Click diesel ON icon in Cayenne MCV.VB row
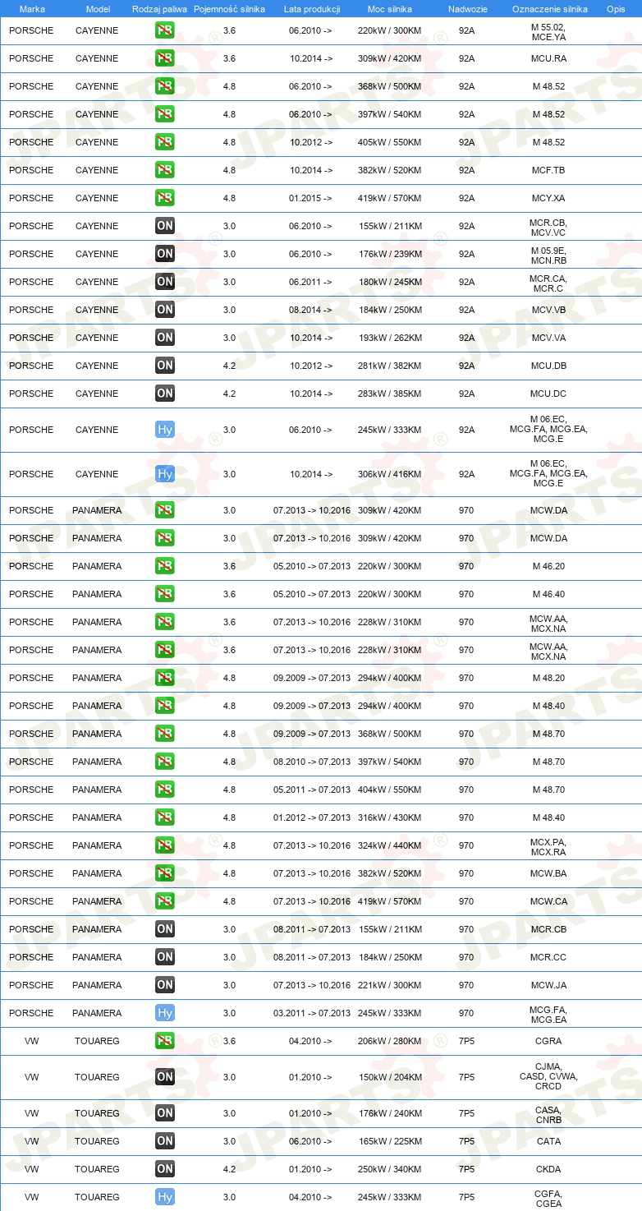The width and height of the screenshot is (642, 1211). pyautogui.click(x=165, y=310)
